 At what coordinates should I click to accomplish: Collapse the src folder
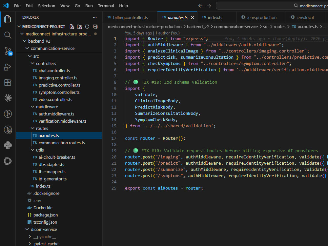(x=30, y=56)
